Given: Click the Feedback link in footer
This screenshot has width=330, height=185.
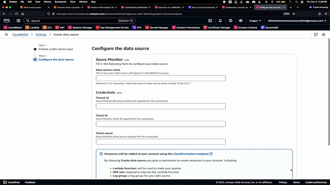Looking at the screenshot, I should pos(30,182).
